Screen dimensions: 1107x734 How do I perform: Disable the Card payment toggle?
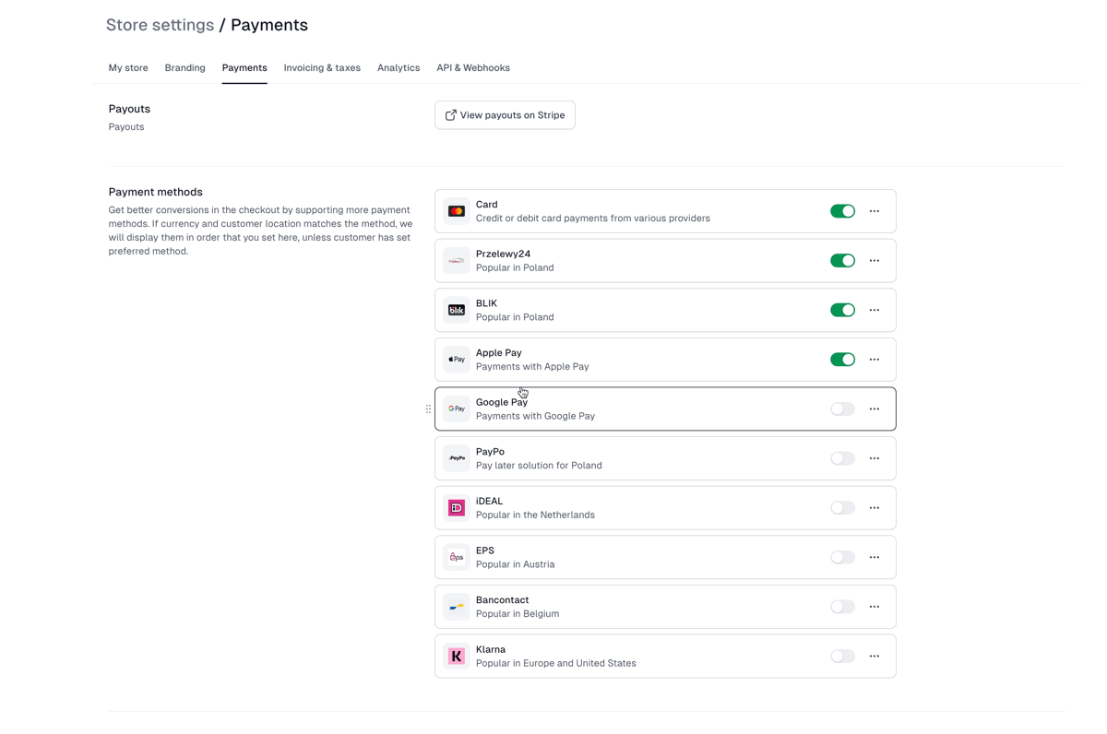(x=842, y=211)
